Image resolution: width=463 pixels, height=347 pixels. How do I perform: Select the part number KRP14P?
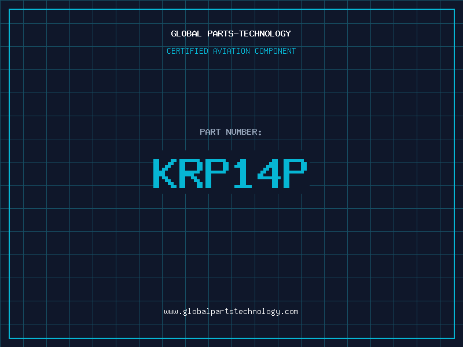click(230, 173)
